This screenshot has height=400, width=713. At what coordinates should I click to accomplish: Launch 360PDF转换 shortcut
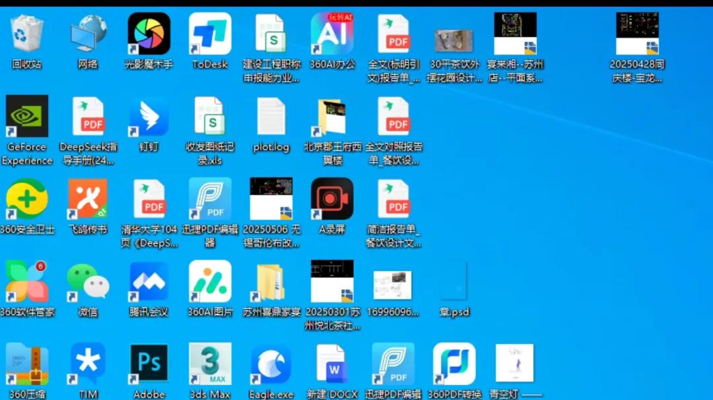(x=454, y=364)
